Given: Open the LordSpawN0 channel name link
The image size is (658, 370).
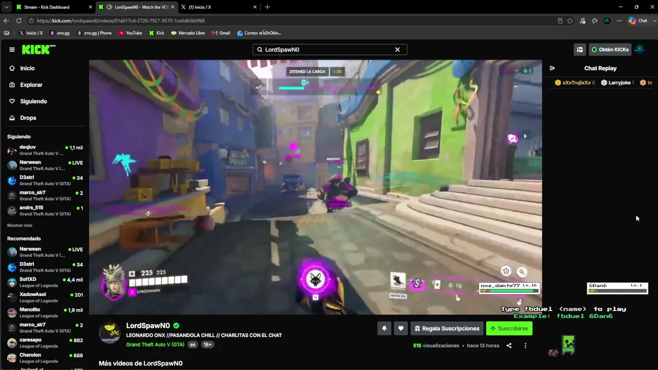Looking at the screenshot, I should click(148, 326).
